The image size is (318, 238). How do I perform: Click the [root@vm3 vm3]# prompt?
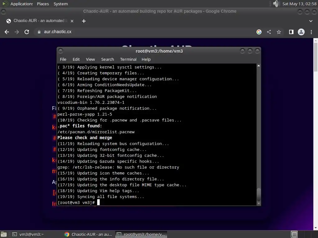point(76,203)
